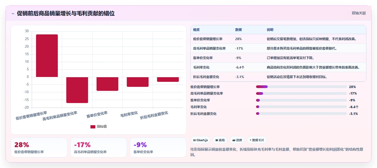Open the 28% 低价套餐销量增长率 data card
The image size is (377, 168).
pyautogui.click(x=39, y=147)
